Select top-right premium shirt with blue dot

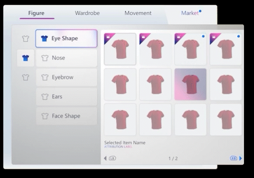point(226,49)
